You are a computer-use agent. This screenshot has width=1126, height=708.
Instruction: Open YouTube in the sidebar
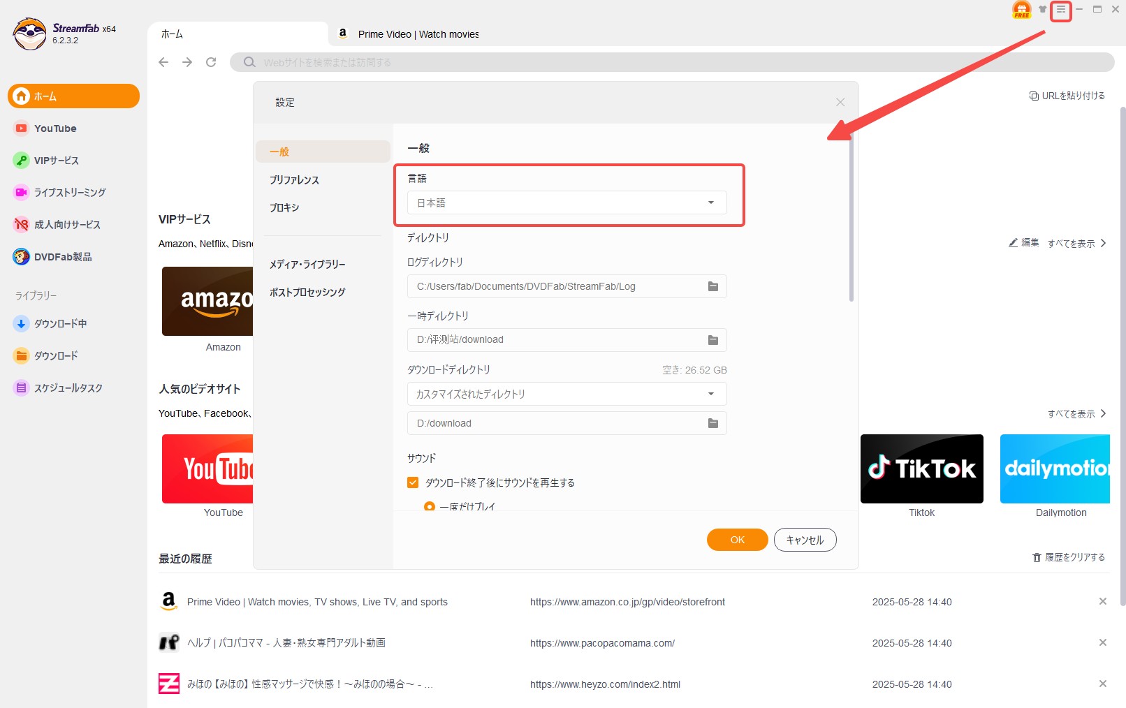pyautogui.click(x=73, y=128)
